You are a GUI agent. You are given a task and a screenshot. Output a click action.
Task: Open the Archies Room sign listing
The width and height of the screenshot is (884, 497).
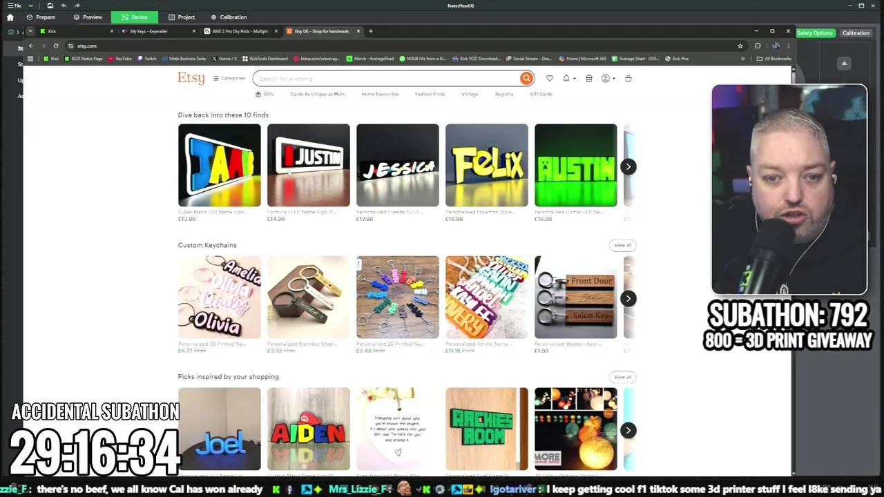(487, 429)
